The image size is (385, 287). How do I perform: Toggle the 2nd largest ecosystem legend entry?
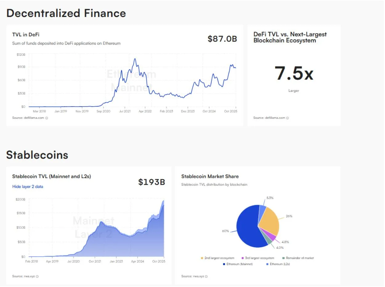(x=219, y=258)
